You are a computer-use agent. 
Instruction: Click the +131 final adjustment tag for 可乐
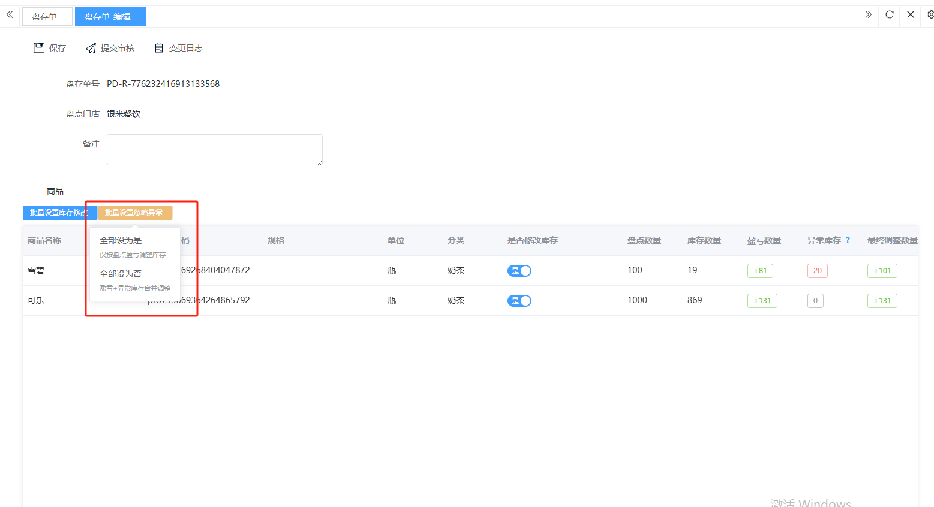click(x=882, y=301)
